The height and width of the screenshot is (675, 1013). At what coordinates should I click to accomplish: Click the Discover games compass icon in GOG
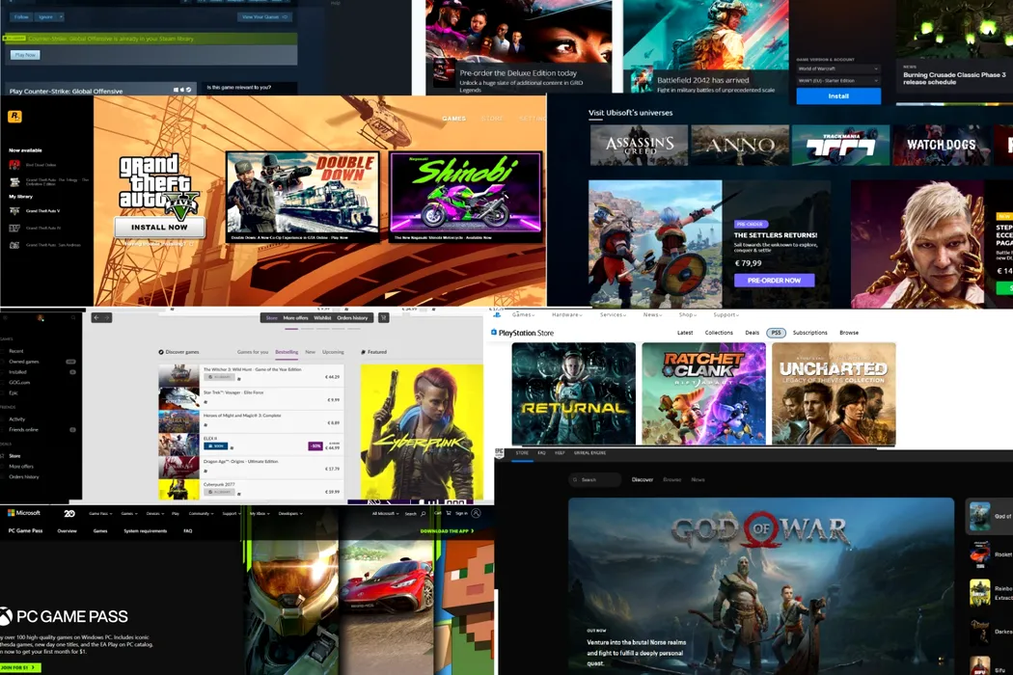(161, 352)
